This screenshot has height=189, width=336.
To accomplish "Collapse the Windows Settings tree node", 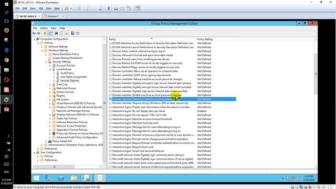I will [42, 50].
